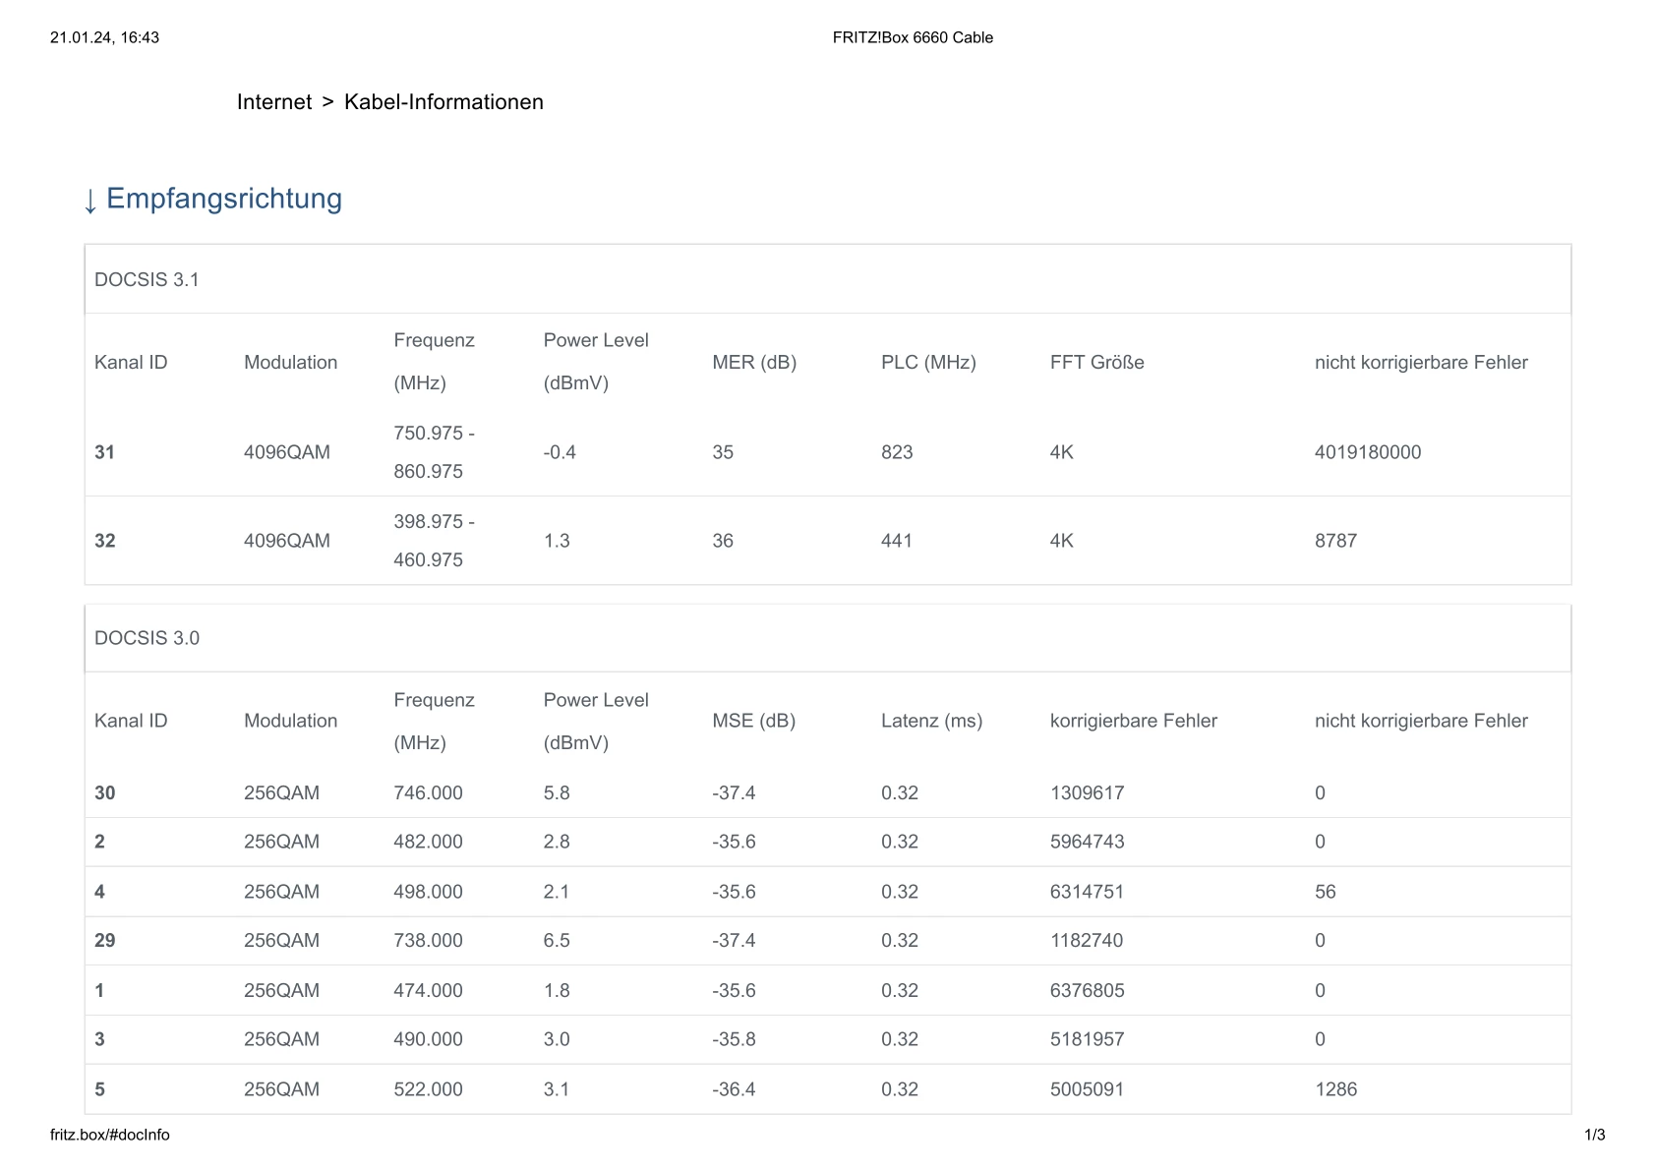Select the Kabel-Informationen breadcrumb item

pyautogui.click(x=443, y=102)
